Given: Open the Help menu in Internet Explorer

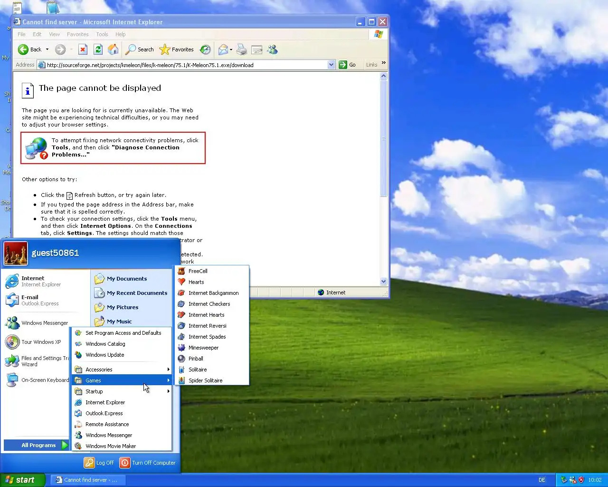Looking at the screenshot, I should pyautogui.click(x=120, y=34).
